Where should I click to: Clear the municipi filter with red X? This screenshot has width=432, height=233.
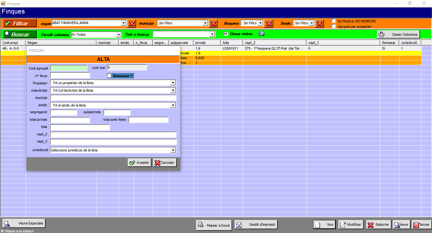pyautogui.click(x=213, y=23)
